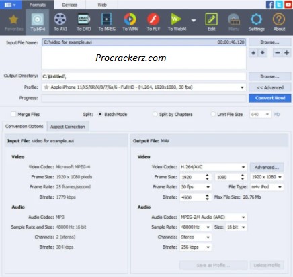Adjust video Bitrate 4500 stepper arrows

[x=207, y=197]
